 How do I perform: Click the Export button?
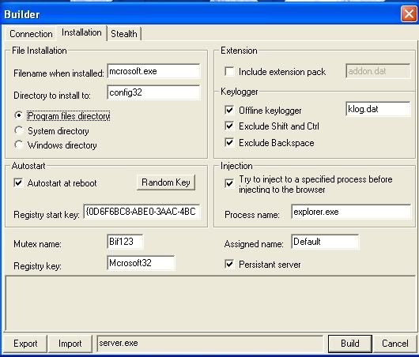(25, 344)
